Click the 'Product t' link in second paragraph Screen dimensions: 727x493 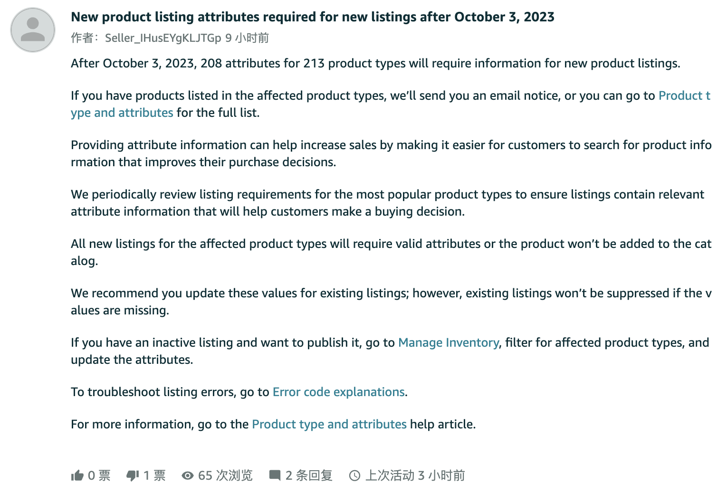pyautogui.click(x=684, y=95)
